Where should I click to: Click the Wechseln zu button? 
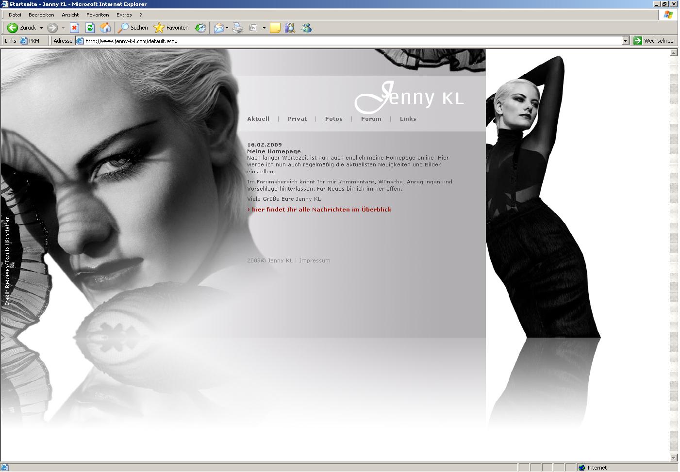654,41
